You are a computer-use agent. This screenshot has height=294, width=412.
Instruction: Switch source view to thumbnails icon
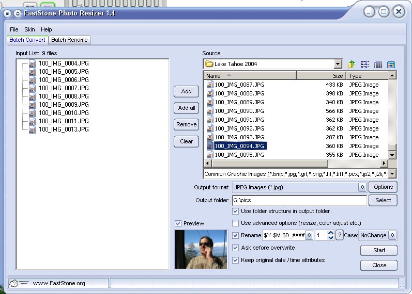[391, 64]
